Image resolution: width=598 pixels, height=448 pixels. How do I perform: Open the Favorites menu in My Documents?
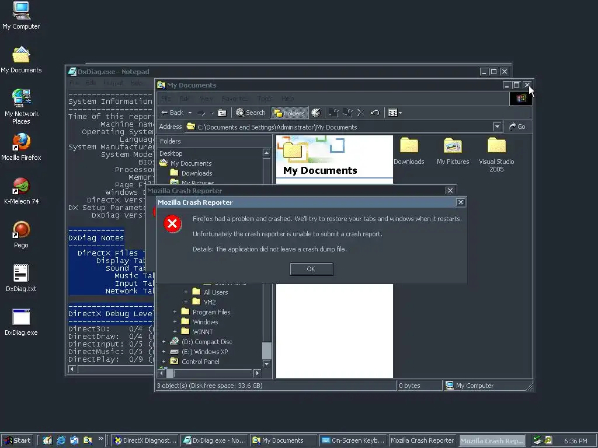pos(234,99)
